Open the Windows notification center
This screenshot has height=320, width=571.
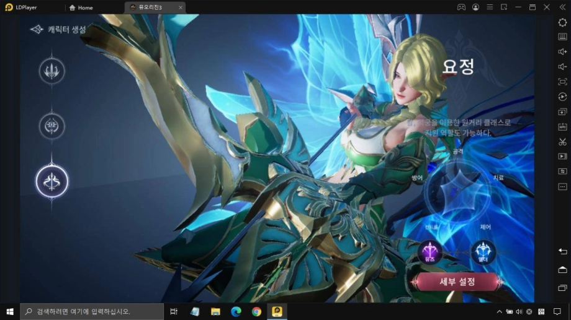pyautogui.click(x=557, y=312)
